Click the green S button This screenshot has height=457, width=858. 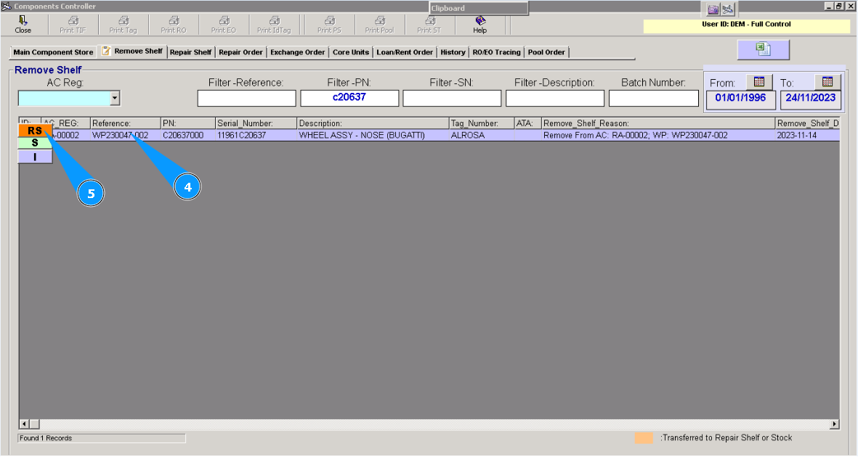tap(35, 143)
